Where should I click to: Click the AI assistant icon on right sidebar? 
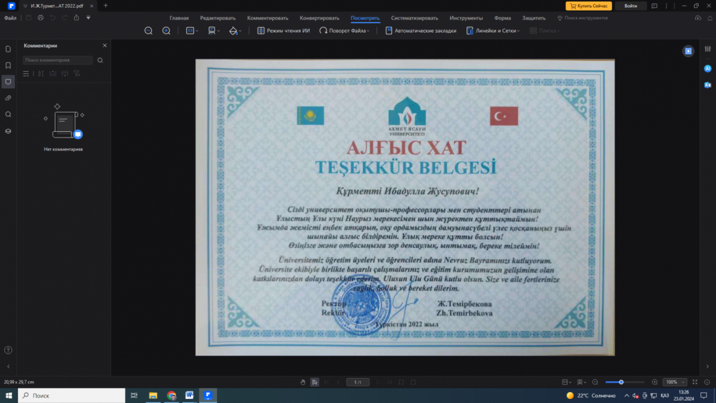(708, 69)
